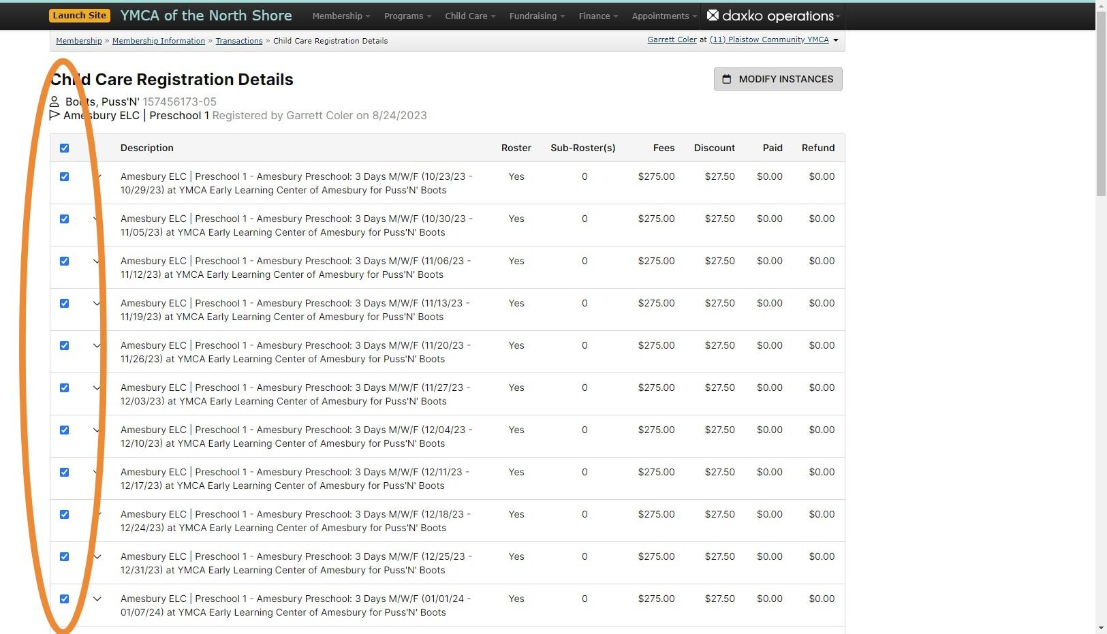The width and height of the screenshot is (1107, 634).
Task: Click the daxko operations logo icon
Action: 711,15
